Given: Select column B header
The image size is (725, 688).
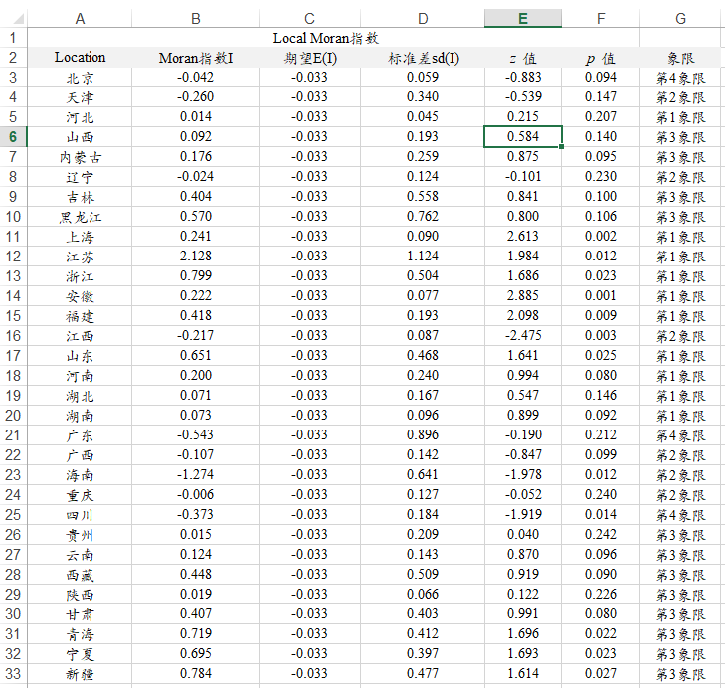Looking at the screenshot, I should point(196,18).
